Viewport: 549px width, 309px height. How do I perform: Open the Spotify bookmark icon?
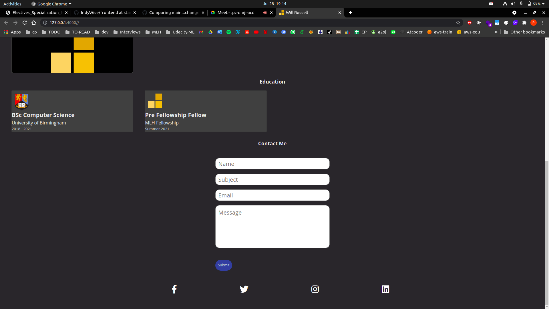(229, 32)
